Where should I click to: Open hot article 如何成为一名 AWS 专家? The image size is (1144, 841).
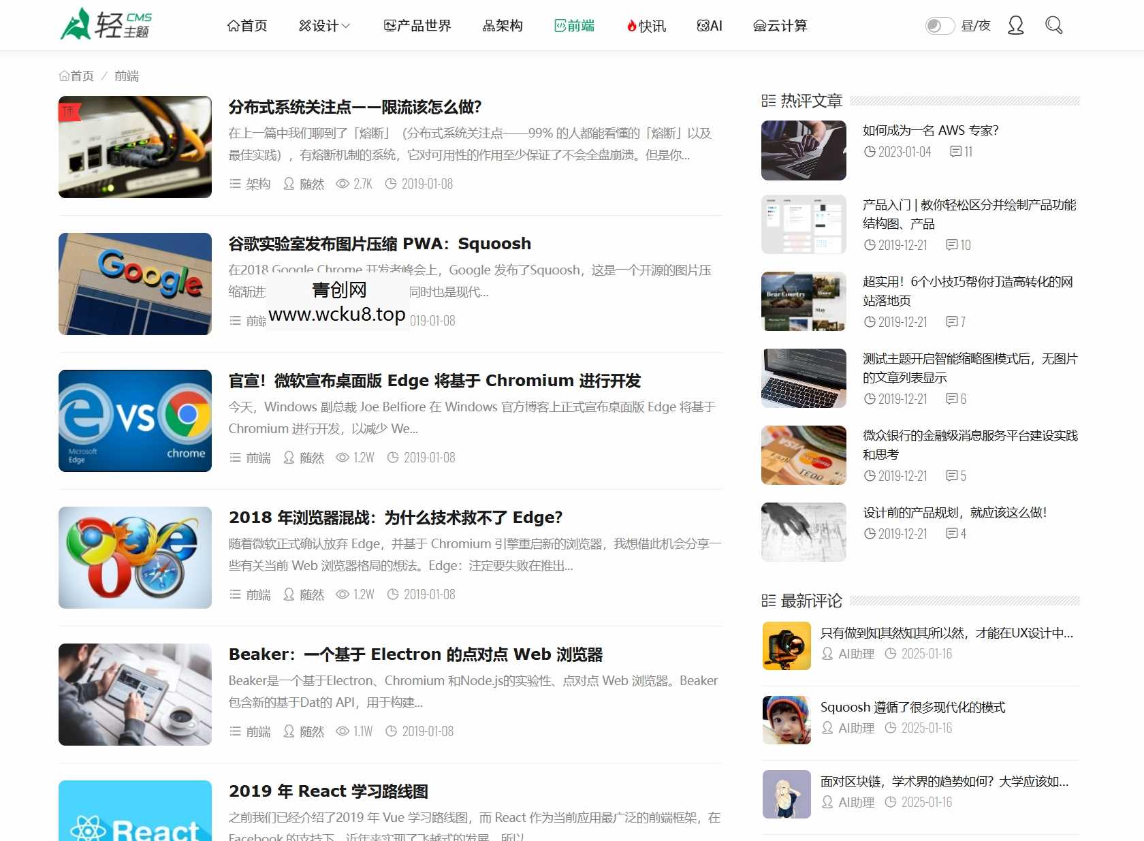coord(930,130)
